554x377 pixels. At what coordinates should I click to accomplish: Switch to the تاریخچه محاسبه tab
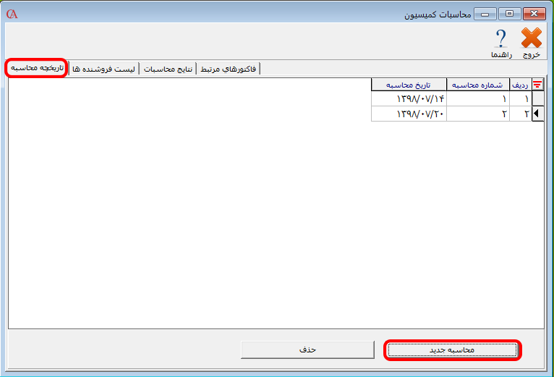pos(36,68)
